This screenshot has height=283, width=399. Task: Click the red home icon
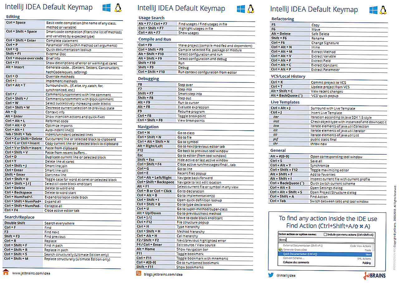[6, 272]
